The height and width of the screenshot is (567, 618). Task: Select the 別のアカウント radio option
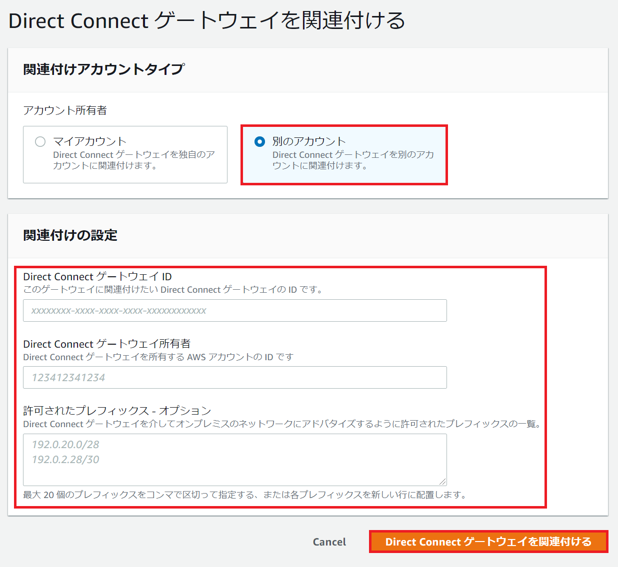(x=259, y=142)
